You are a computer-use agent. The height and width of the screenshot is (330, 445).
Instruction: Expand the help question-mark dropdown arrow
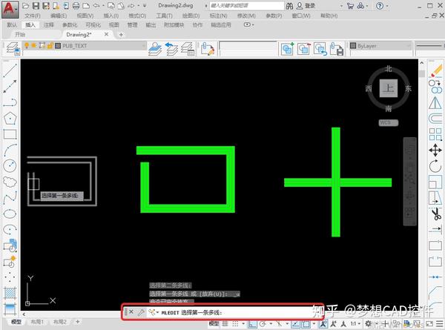(387, 6)
